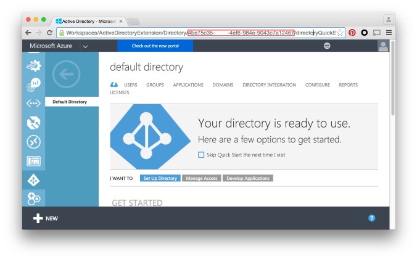Screen dimensions: 417x260
Task: Select Default Directory in the list
Action: [x=70, y=102]
